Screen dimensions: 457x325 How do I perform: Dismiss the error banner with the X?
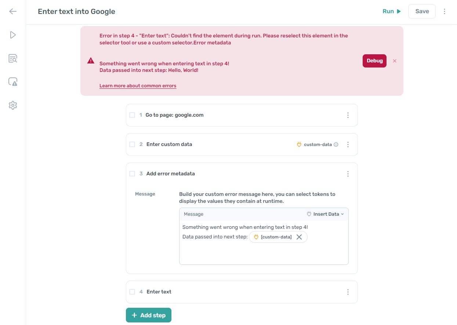tap(395, 61)
